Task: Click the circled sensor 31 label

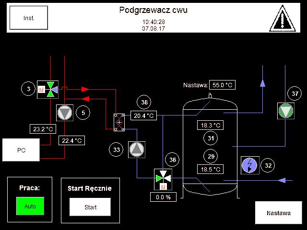Action: click(x=211, y=138)
